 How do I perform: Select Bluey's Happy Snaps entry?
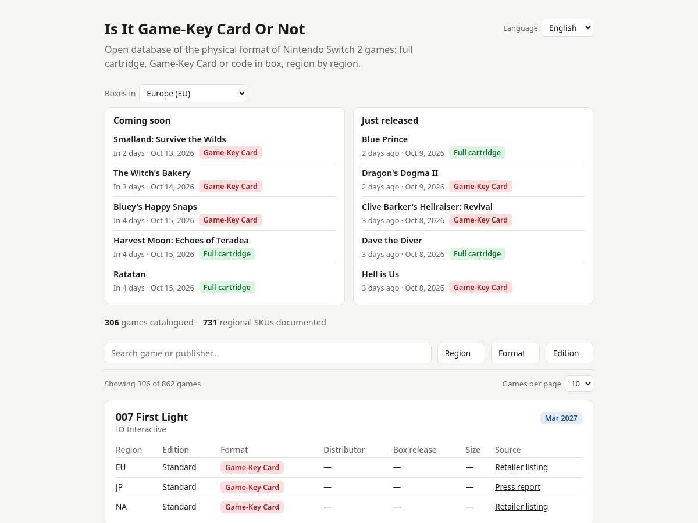pyautogui.click(x=155, y=207)
